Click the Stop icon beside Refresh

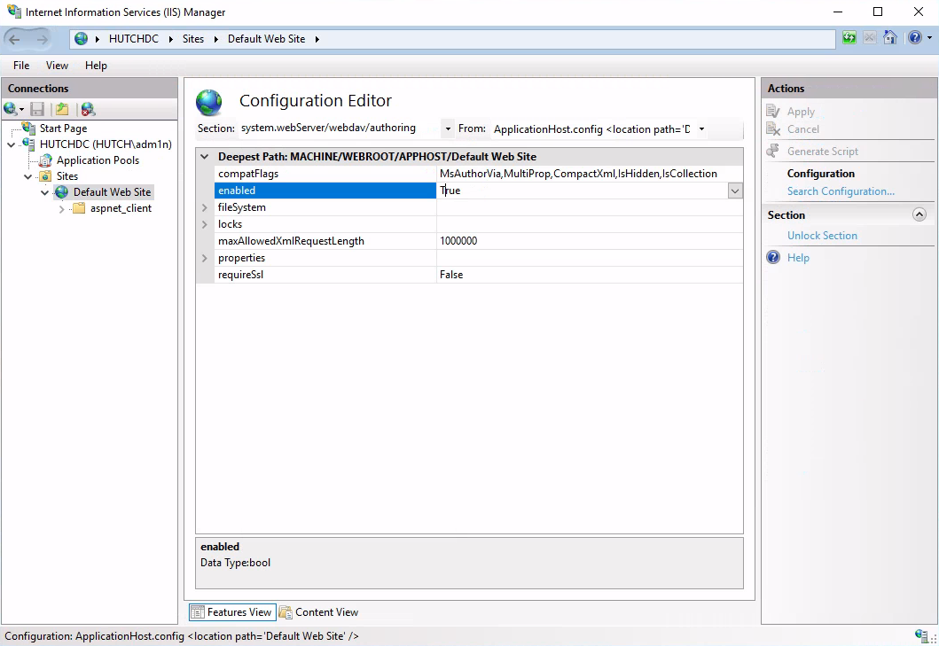tap(870, 38)
